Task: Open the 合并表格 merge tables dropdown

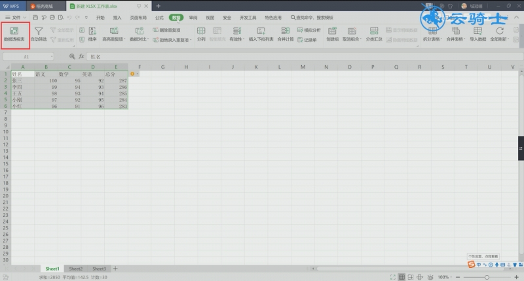Action: pos(456,35)
